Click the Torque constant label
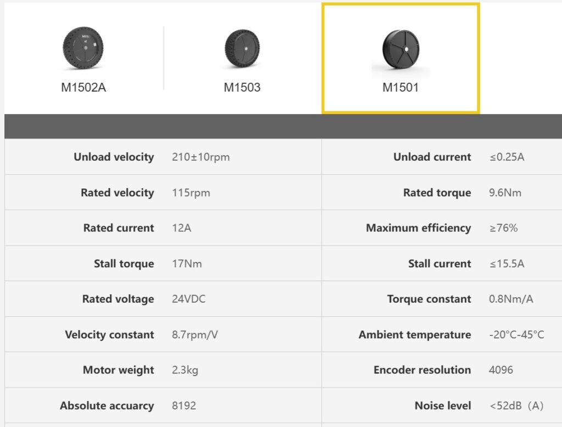Screen dimensions: 562x427 429,299
